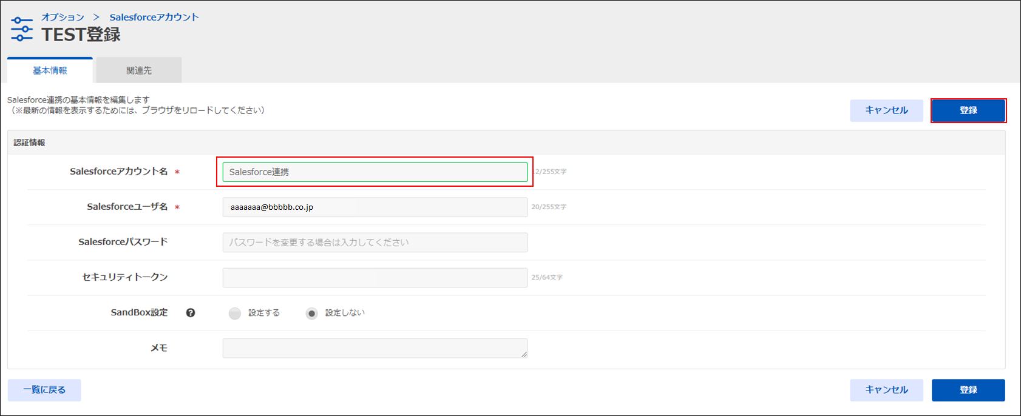This screenshot has height=416, width=1021.
Task: Click the 2/255文字 character counter
Action: 551,172
